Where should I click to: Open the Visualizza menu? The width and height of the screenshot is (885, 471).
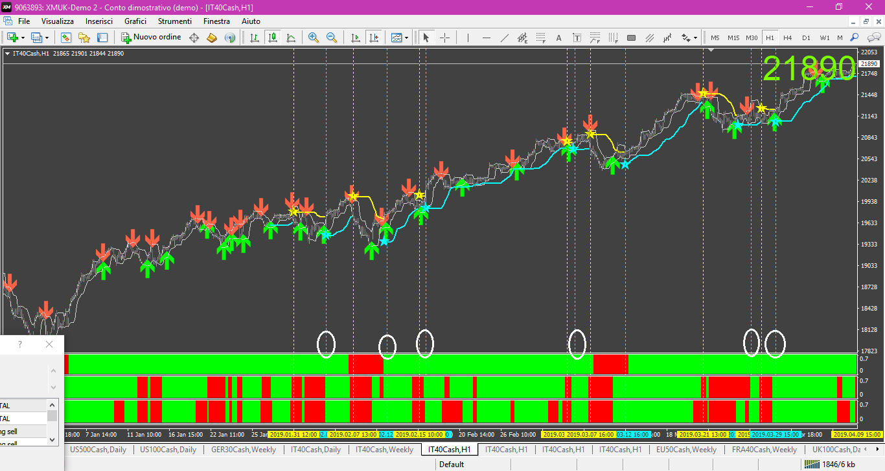click(58, 21)
